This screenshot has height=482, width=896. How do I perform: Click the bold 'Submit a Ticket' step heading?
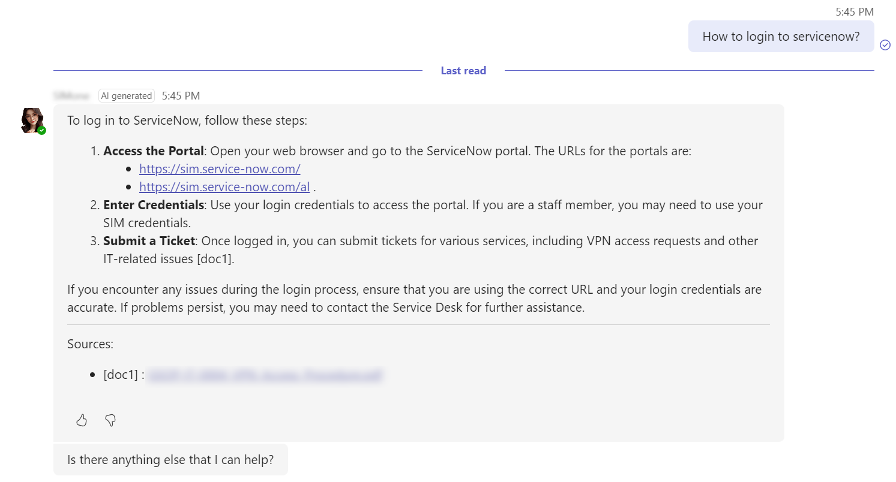coord(149,241)
